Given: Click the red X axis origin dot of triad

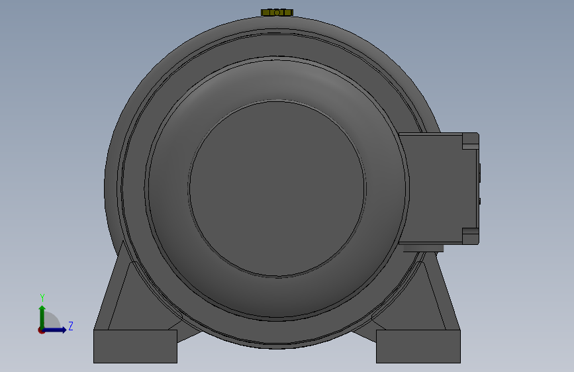Looking at the screenshot, I should pos(41,330).
